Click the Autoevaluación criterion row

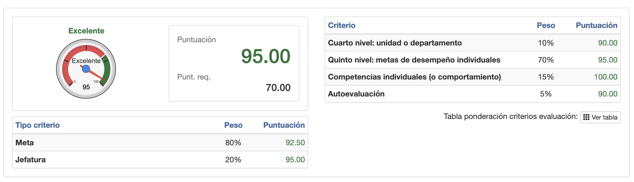(356, 94)
